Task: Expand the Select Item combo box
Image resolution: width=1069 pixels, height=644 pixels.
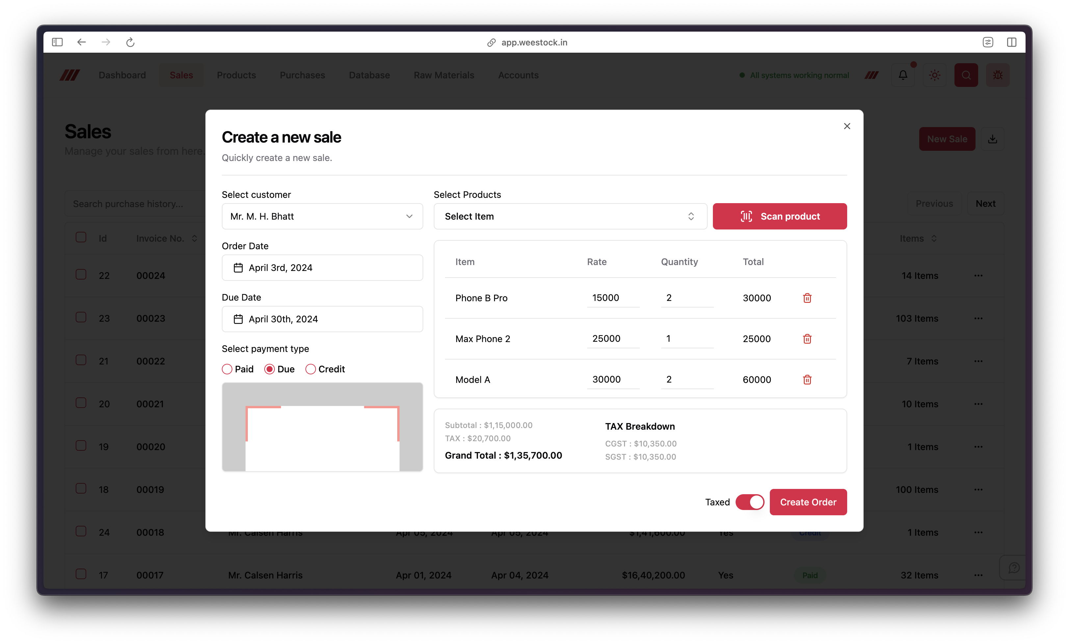Action: tap(570, 217)
